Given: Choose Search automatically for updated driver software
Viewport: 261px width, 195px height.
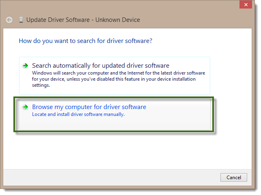Looking at the screenshot, I should 100,66.
